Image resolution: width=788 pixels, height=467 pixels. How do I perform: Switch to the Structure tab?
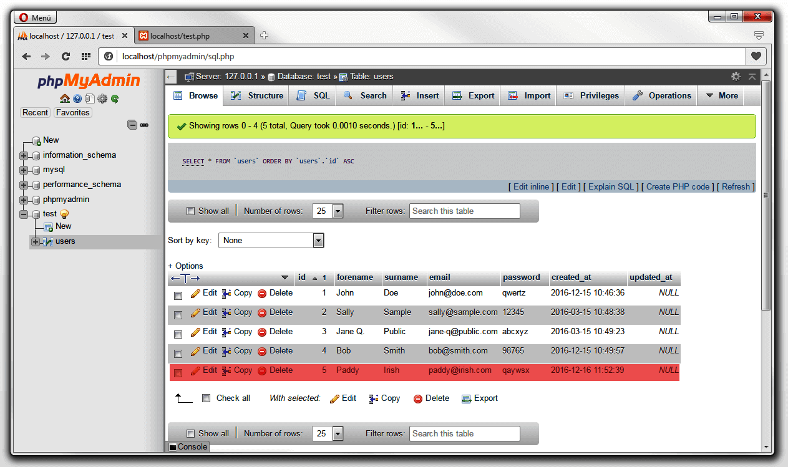click(x=255, y=95)
